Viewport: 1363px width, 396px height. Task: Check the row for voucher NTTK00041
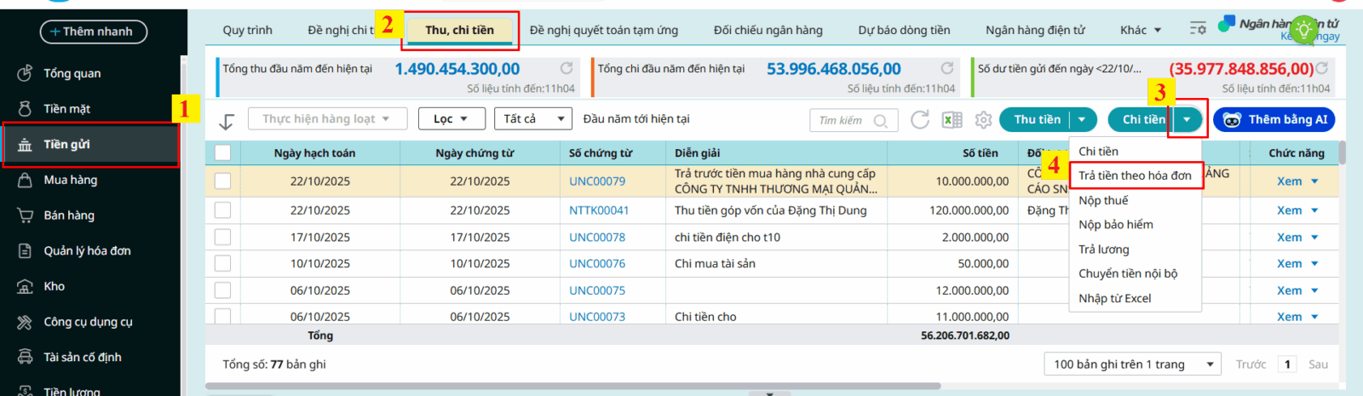pos(222,210)
